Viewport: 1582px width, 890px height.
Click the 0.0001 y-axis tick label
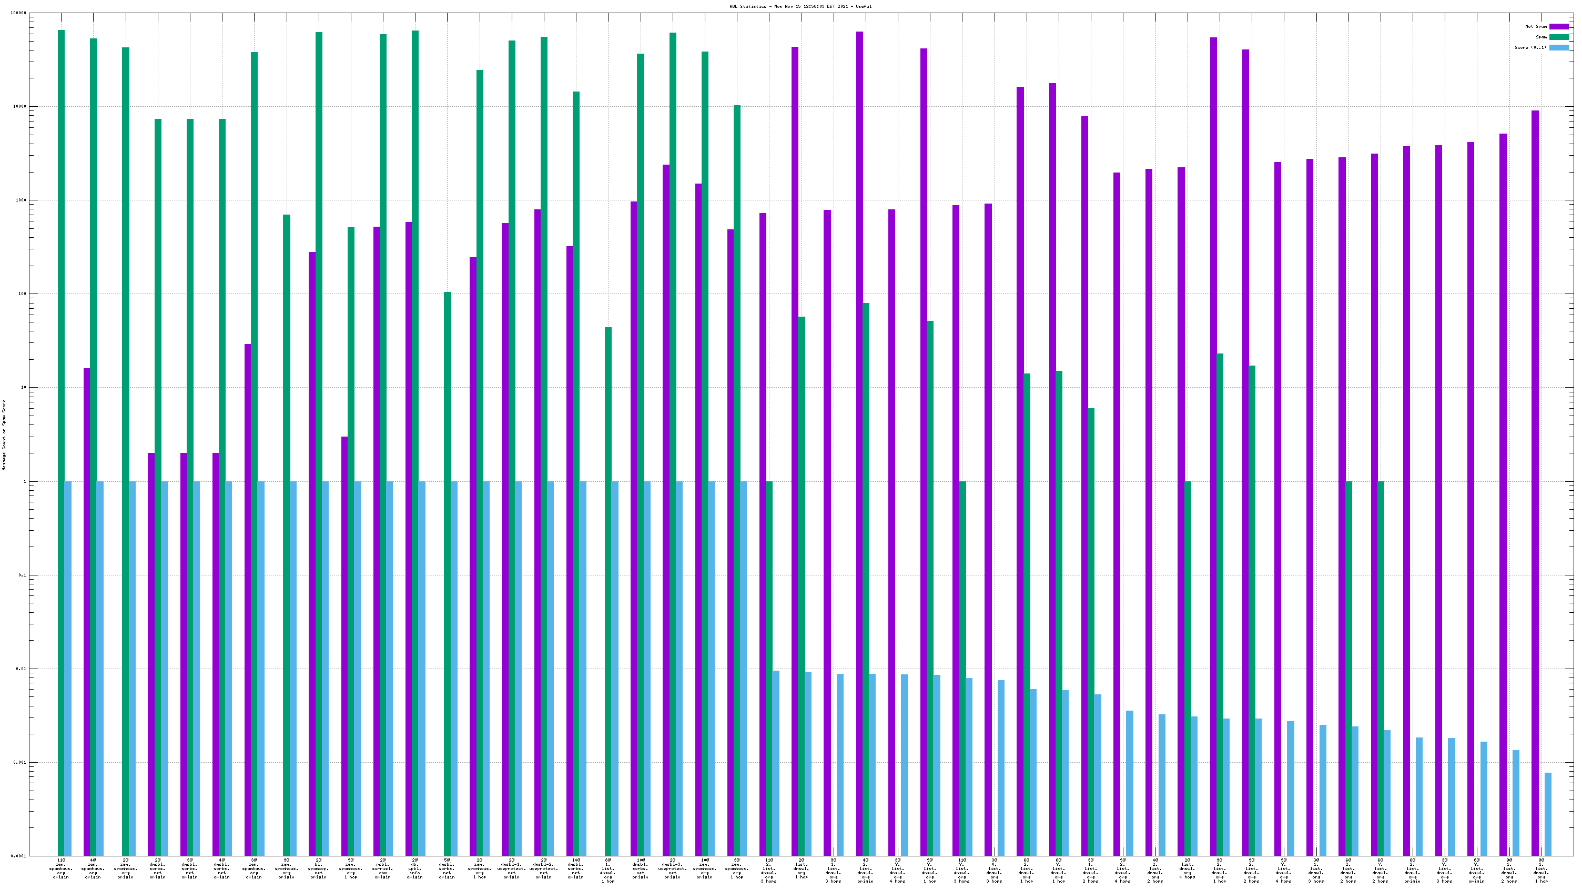(x=19, y=856)
